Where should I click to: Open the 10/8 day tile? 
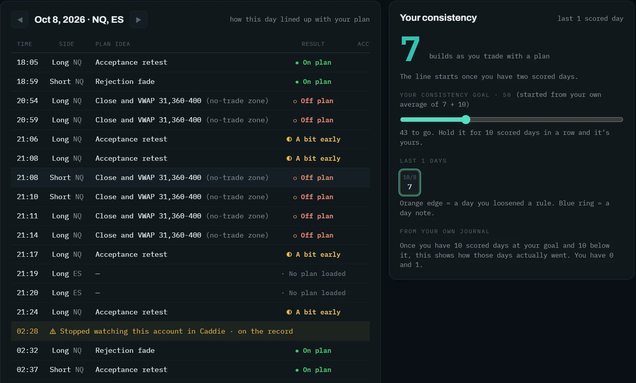click(410, 182)
